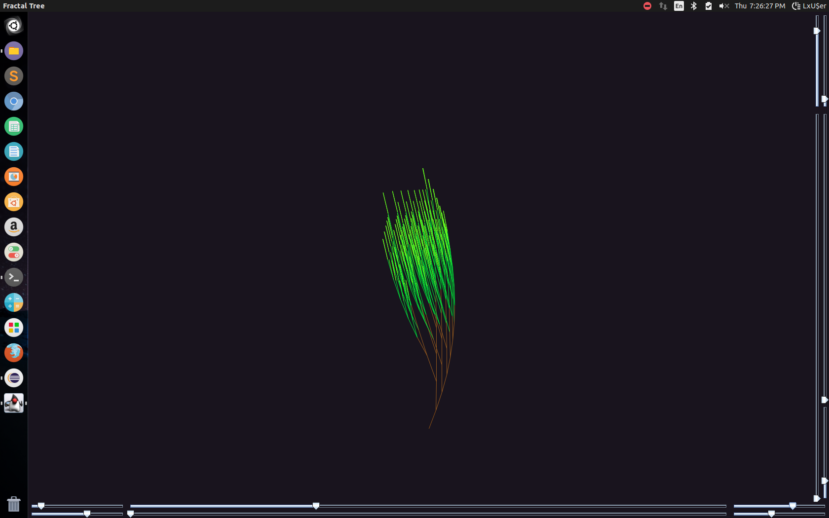Launch Firefox from the dock

click(14, 353)
